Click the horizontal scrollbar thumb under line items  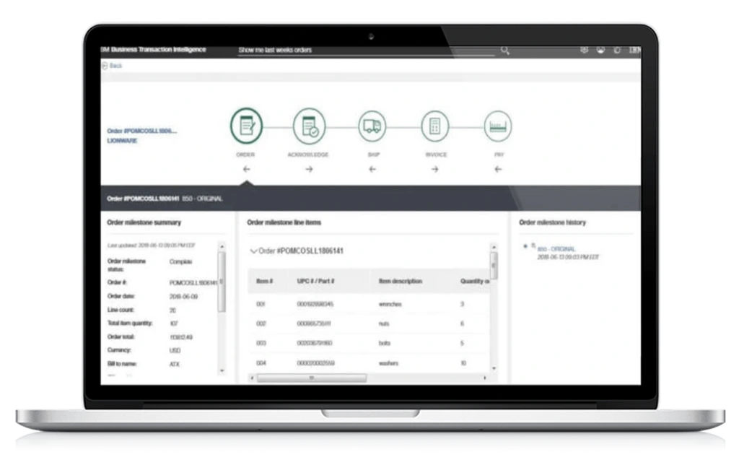(x=312, y=378)
